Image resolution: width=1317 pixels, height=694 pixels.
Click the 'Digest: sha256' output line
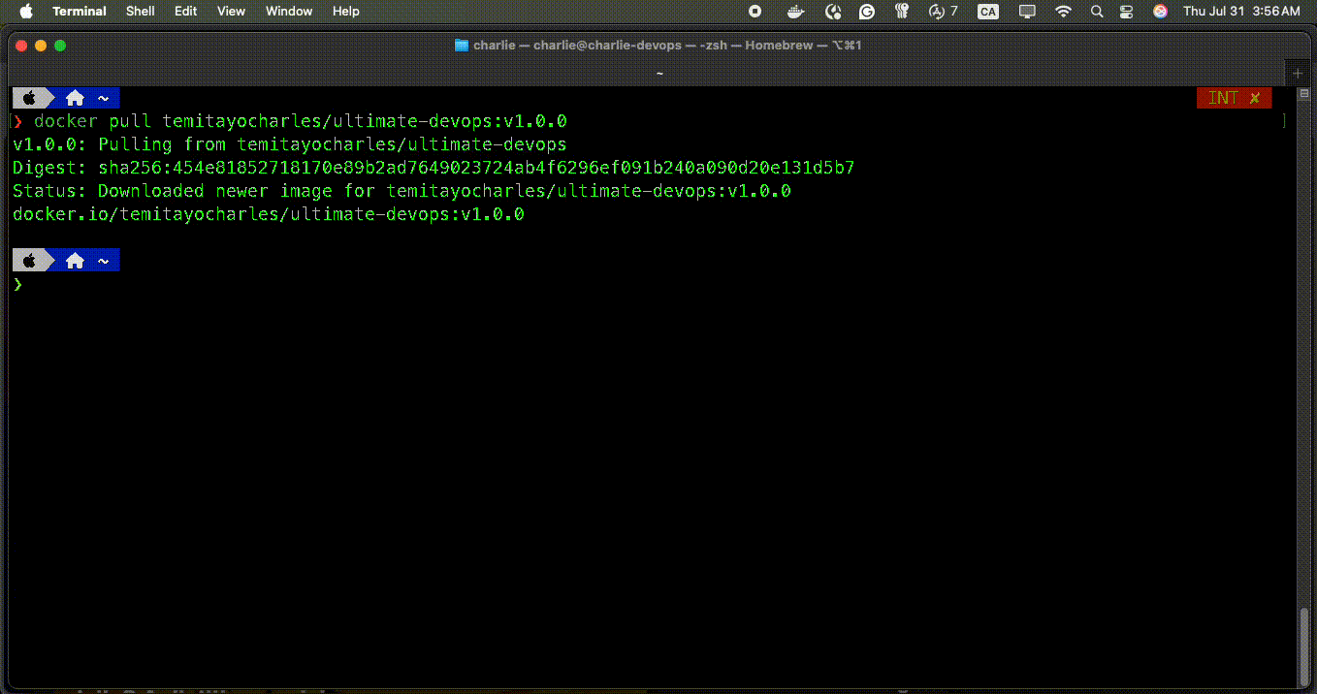pos(434,168)
